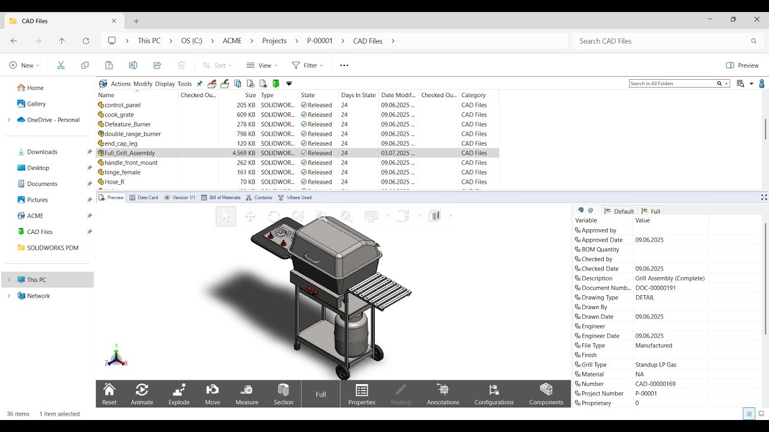Expand the OneDrive - Personal tree node

8,120
